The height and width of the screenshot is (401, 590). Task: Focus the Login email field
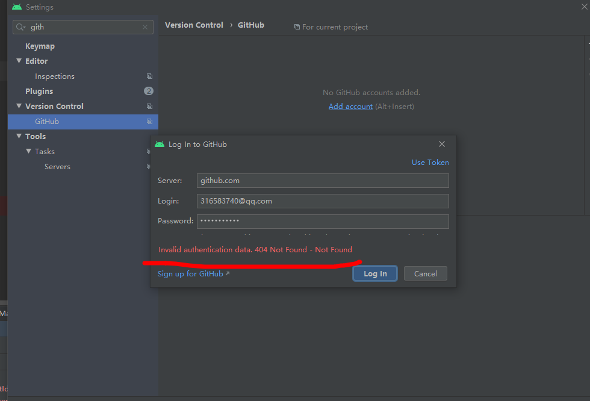tap(323, 201)
